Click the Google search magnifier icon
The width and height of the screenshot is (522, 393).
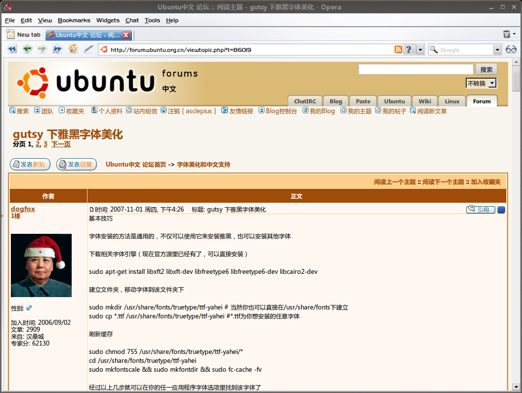(434, 49)
